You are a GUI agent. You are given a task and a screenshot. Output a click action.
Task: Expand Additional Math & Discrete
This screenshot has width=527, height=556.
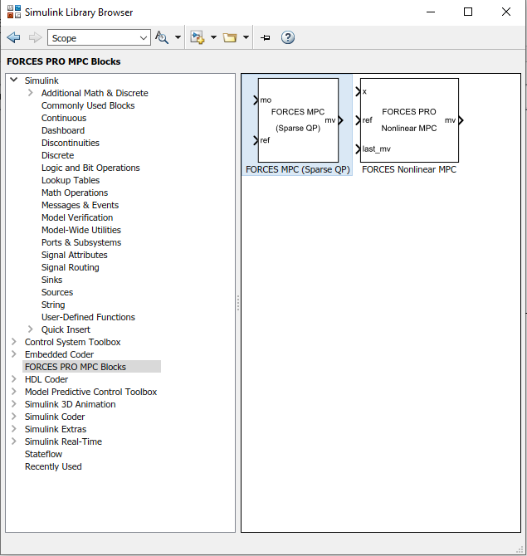click(31, 93)
